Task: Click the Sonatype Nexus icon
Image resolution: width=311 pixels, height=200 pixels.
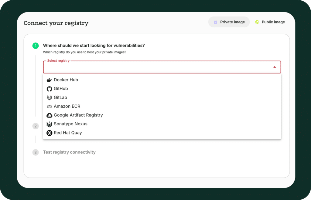Action: click(x=49, y=124)
